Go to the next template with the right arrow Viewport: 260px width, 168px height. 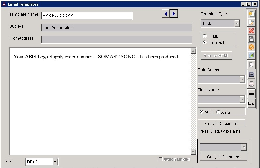[174, 14]
